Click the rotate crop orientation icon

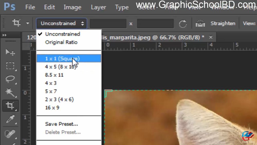point(182,24)
